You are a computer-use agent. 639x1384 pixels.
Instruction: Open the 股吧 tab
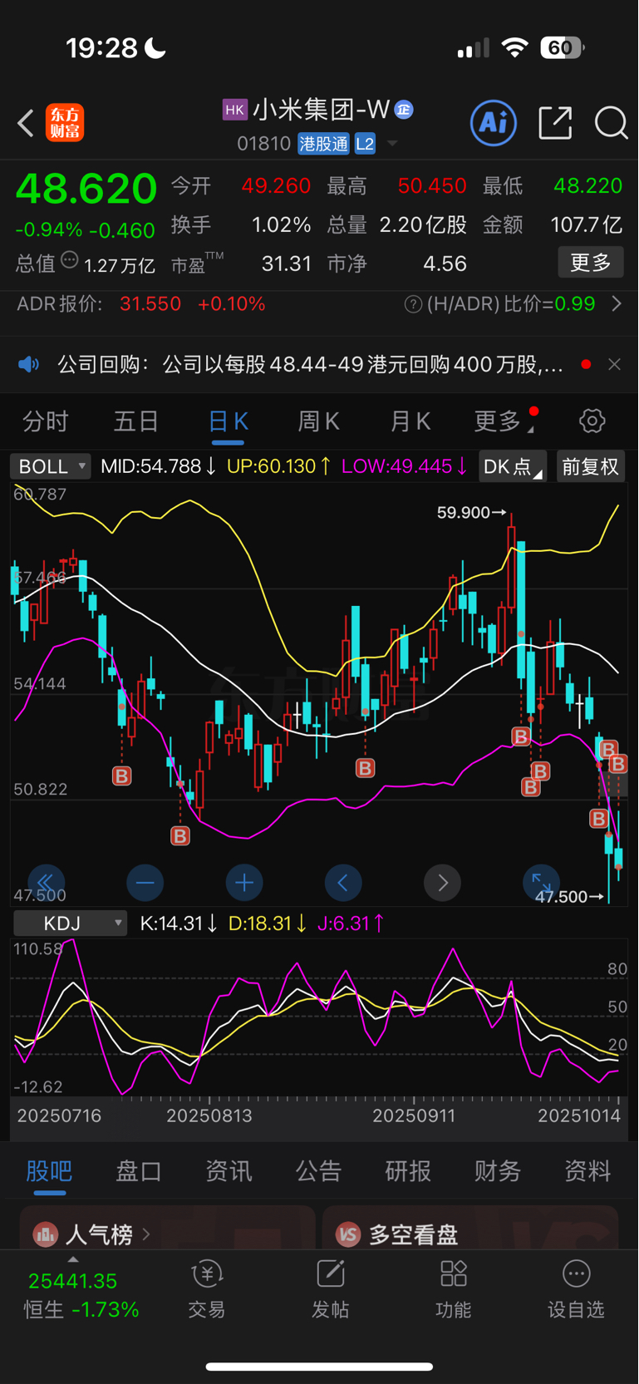pos(49,1171)
